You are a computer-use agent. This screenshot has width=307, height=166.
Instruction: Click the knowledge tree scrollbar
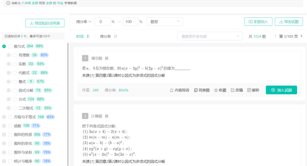pyautogui.click(x=68, y=104)
